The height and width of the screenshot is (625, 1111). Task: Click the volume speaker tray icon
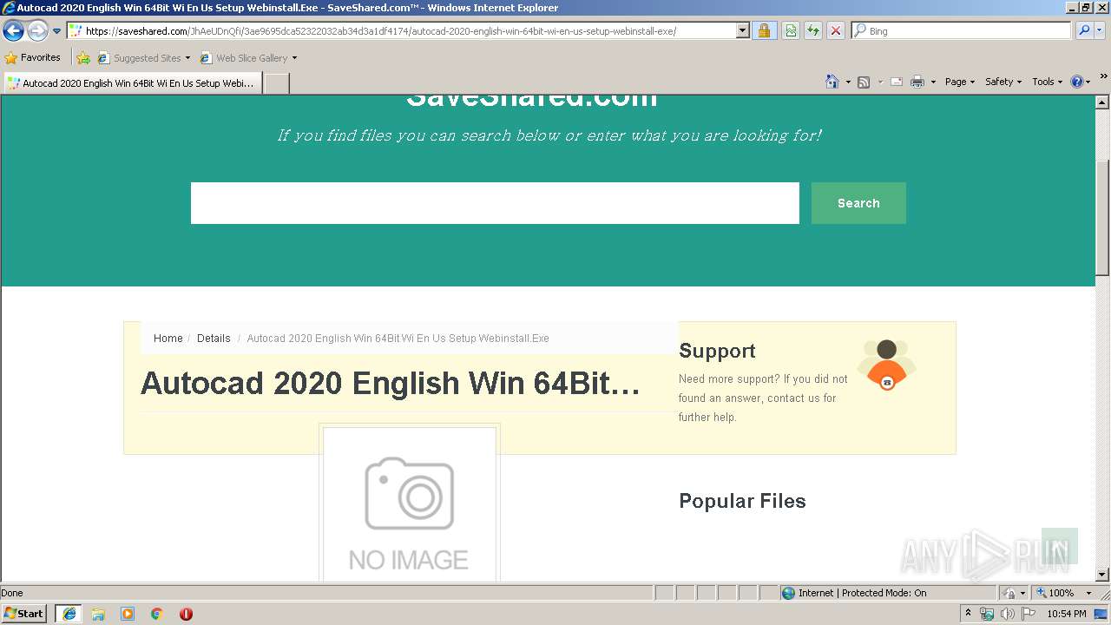tap(1007, 614)
